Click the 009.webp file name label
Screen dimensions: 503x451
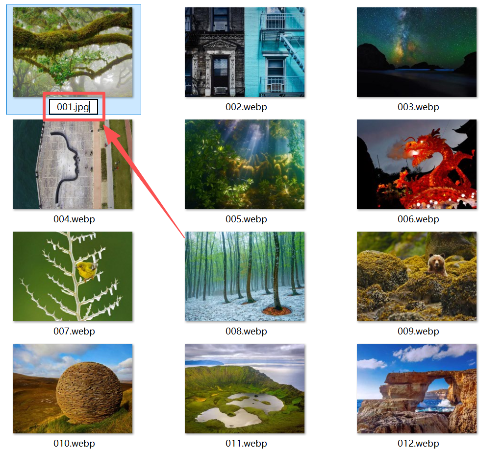click(418, 331)
